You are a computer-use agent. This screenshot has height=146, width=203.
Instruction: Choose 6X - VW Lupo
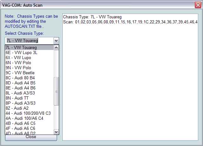click(x=29, y=58)
